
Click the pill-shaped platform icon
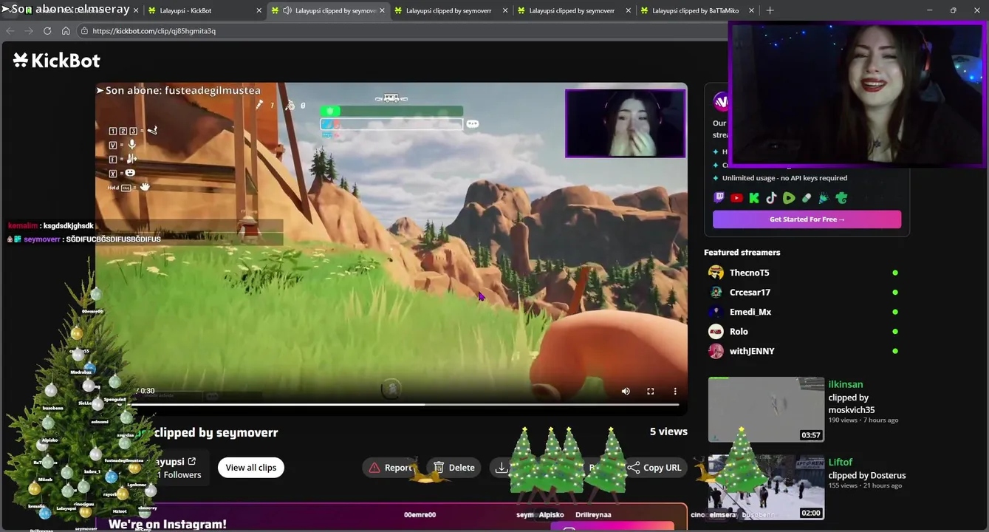coord(807,198)
